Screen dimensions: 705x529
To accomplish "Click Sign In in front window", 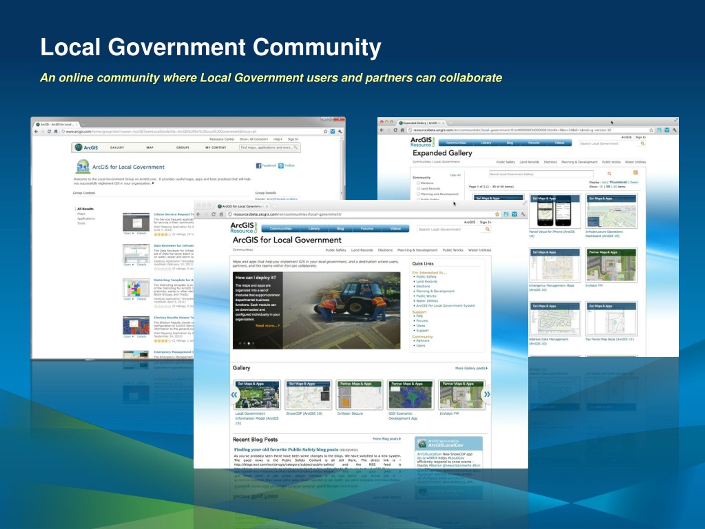I will [x=486, y=222].
